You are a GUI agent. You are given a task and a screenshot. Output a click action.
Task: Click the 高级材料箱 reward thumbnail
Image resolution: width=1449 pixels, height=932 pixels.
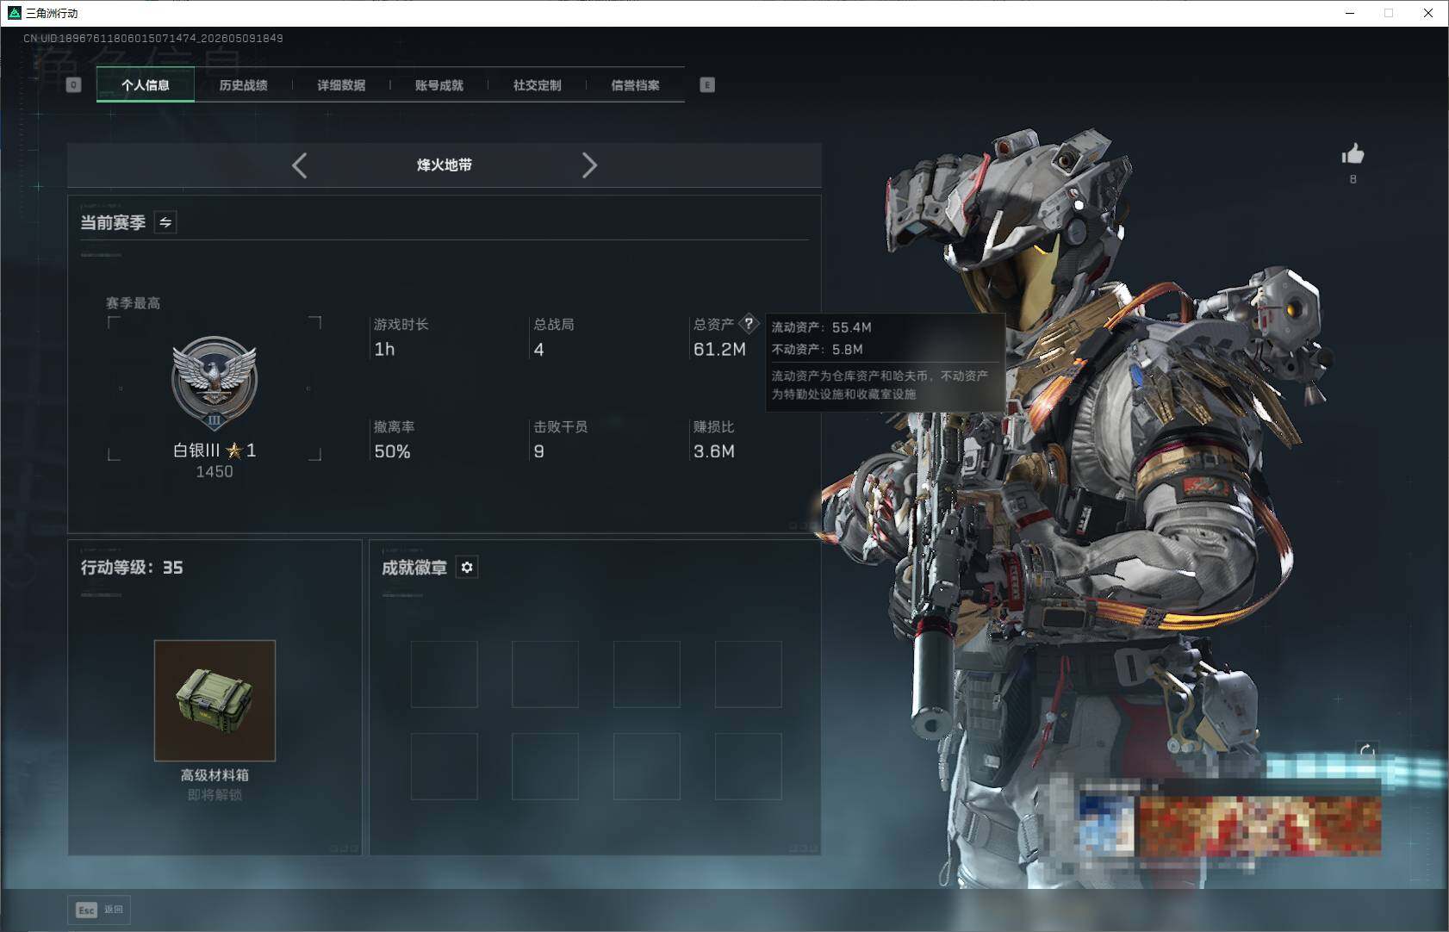(215, 700)
